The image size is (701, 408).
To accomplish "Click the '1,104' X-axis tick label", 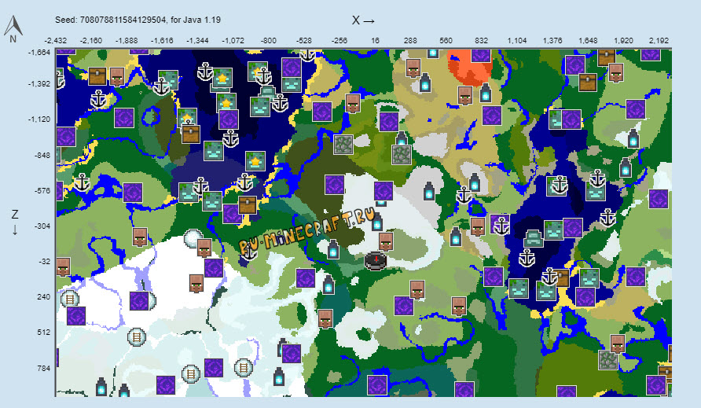I will (x=517, y=40).
